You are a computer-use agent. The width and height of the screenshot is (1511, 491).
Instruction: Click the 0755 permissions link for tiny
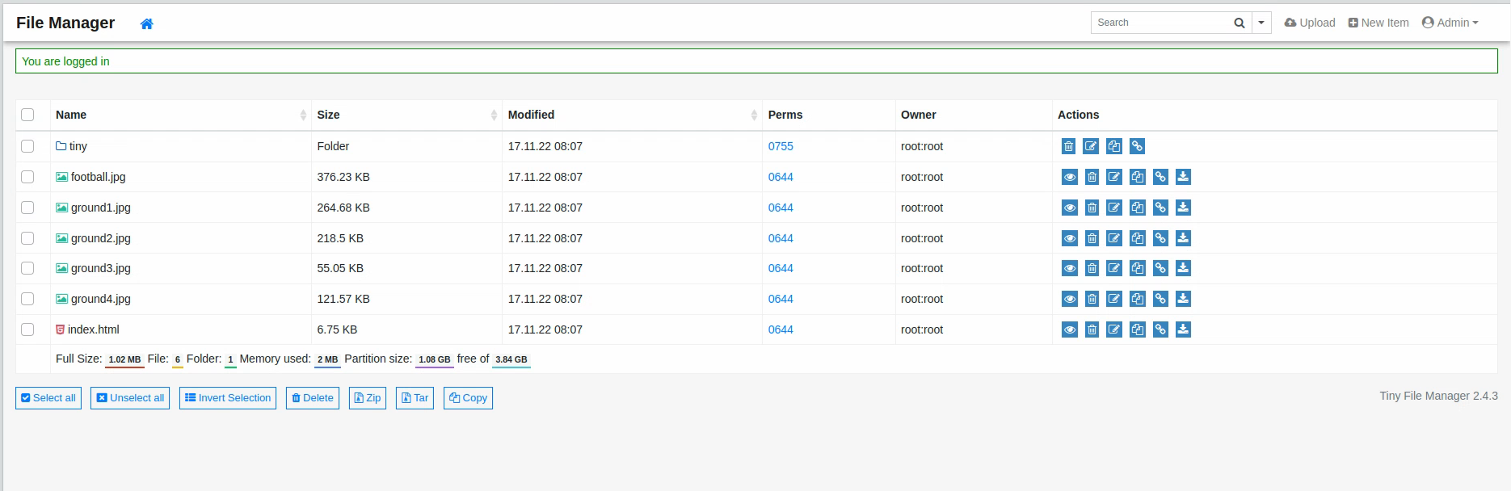(x=780, y=146)
